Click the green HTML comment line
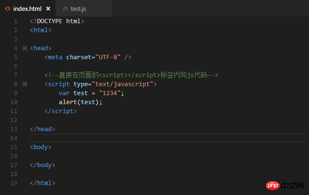Image resolution: width=309 pixels, height=195 pixels. coord(131,75)
